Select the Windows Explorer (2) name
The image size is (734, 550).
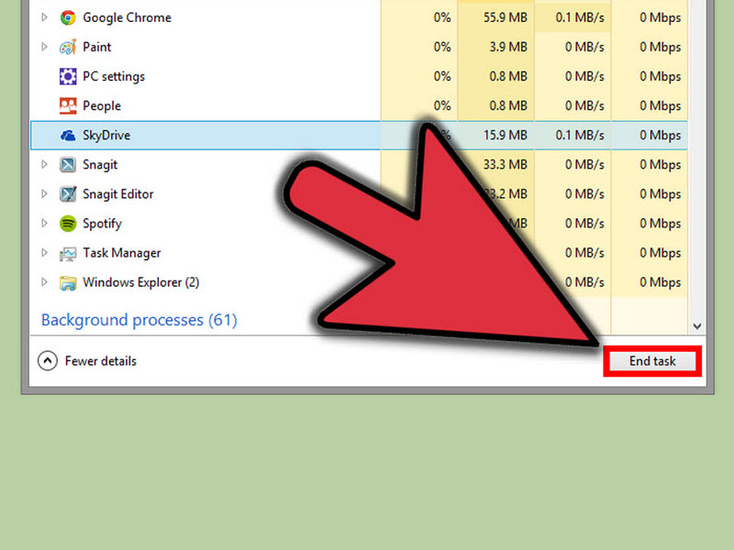(141, 282)
